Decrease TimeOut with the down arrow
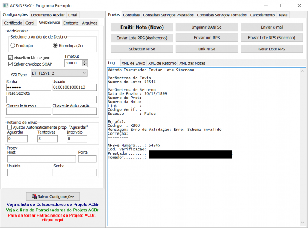 [85, 65]
